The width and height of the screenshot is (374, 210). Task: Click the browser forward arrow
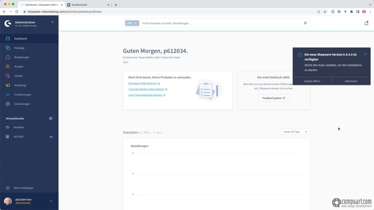10,11
